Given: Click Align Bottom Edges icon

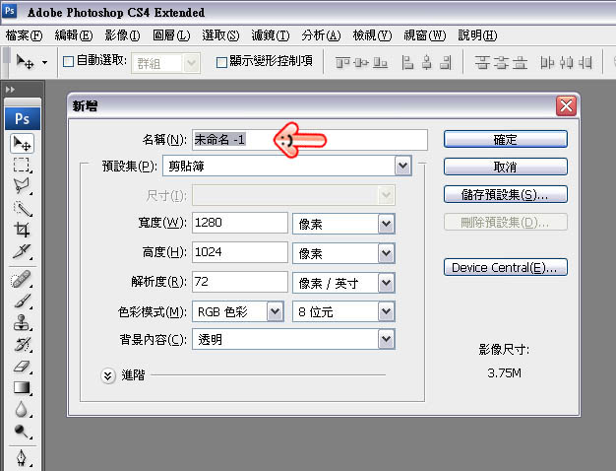Looking at the screenshot, I should coord(380,62).
